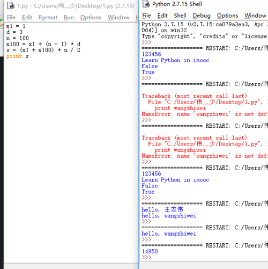268x269 pixels.
Task: Click the shell output '14950'
Action: (x=150, y=251)
